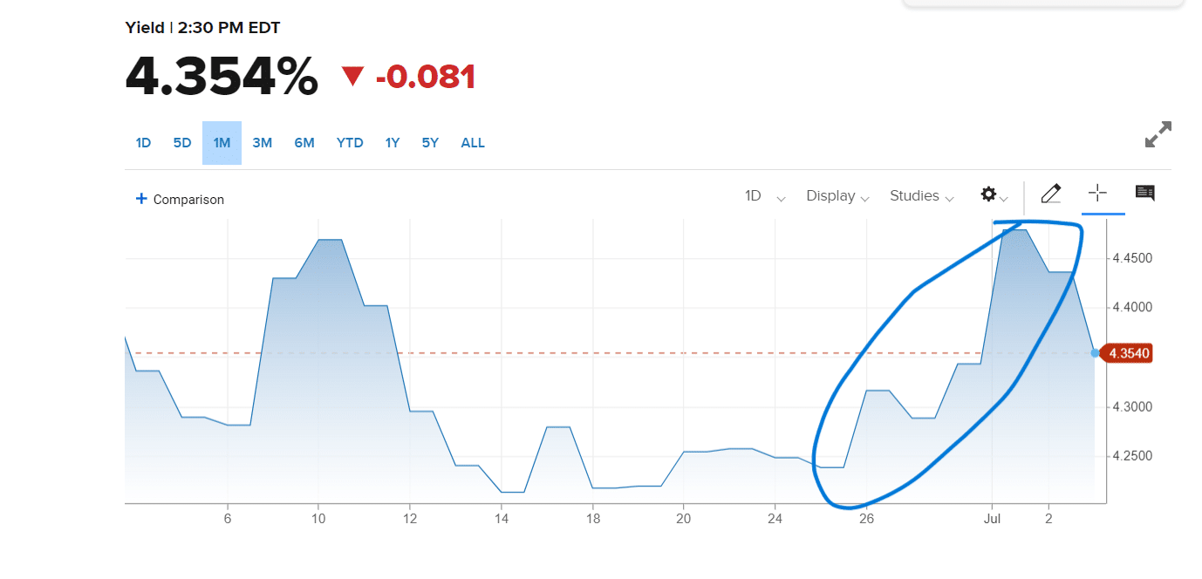The width and height of the screenshot is (1202, 579).
Task: Show the 6M time range
Action: tap(304, 143)
